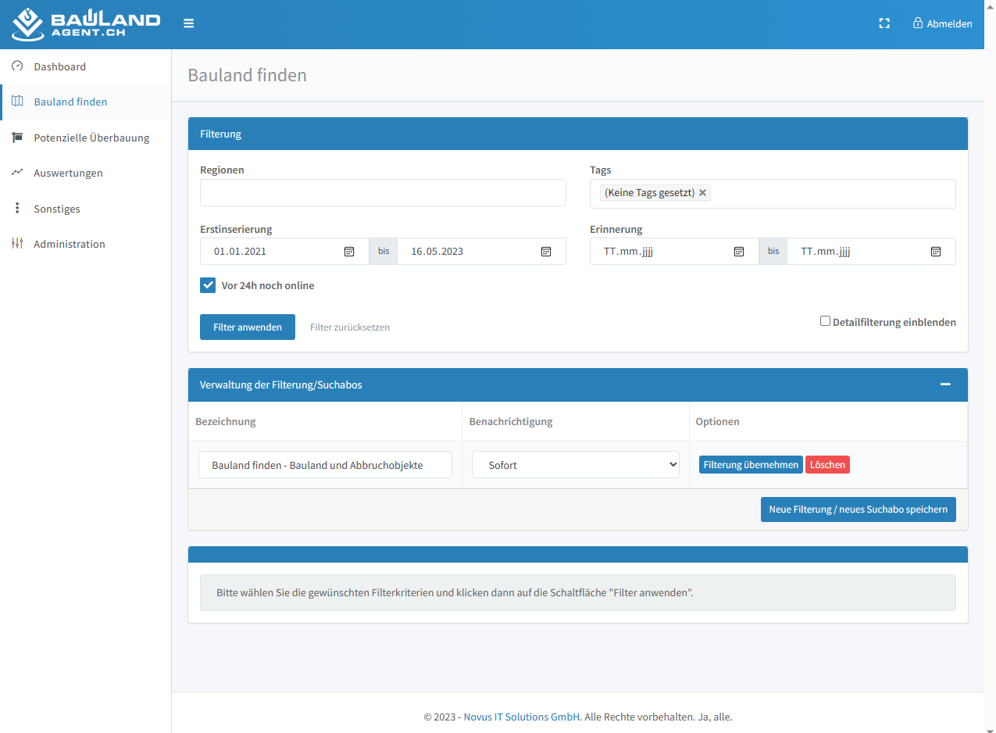Expand the Sonstiges sidebar menu
This screenshot has width=996, height=733.
click(56, 209)
